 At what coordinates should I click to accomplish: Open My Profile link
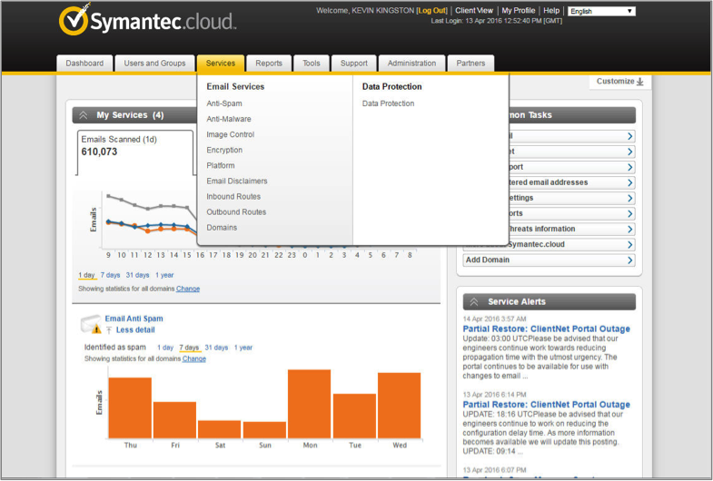[518, 11]
